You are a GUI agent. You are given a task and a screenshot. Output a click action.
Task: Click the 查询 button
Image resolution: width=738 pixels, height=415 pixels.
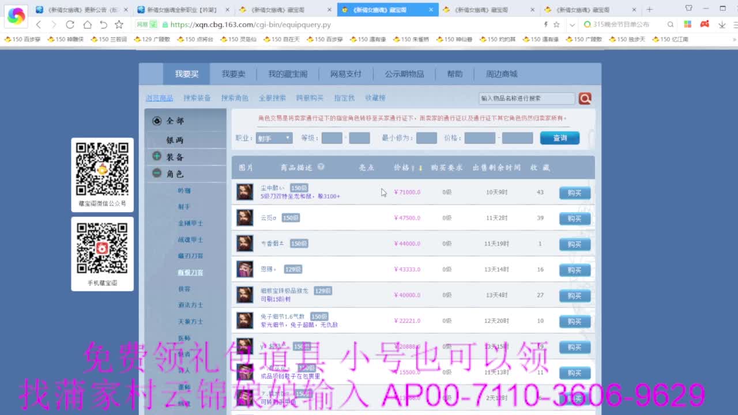(560, 138)
